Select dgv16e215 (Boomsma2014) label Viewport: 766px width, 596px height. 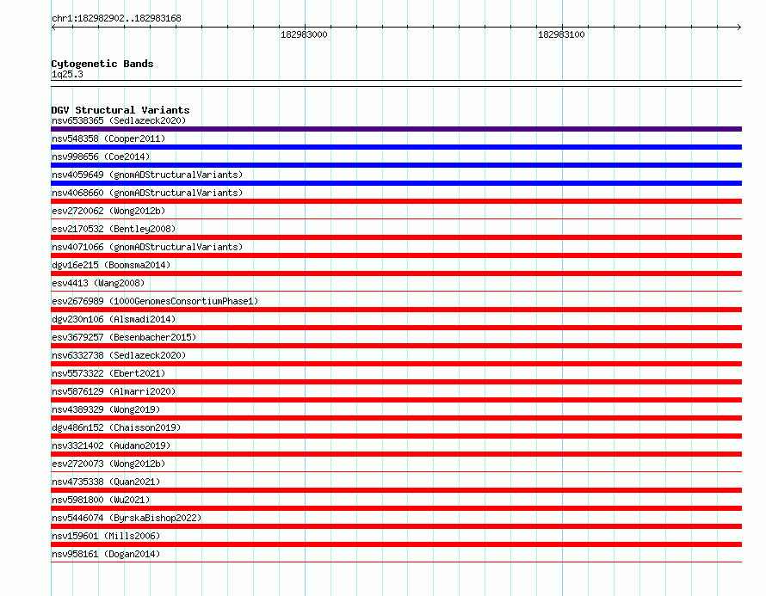click(111, 265)
